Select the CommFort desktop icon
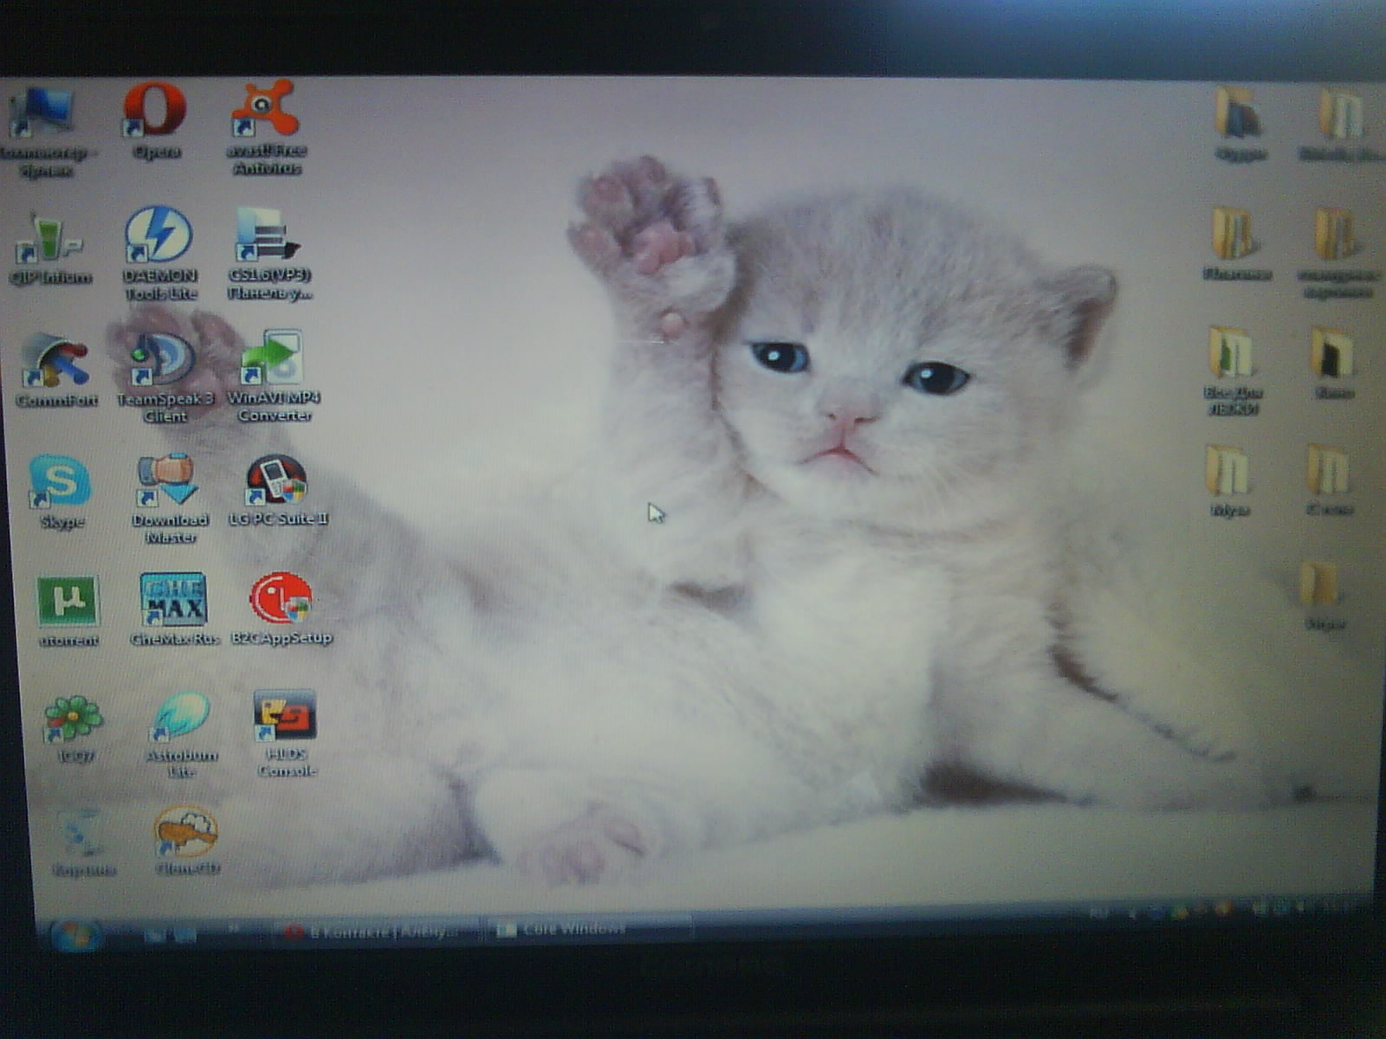1386x1039 pixels. click(x=55, y=361)
